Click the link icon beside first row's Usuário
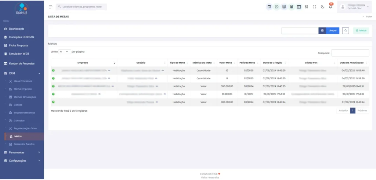The image size is (376, 180). [x=163, y=71]
